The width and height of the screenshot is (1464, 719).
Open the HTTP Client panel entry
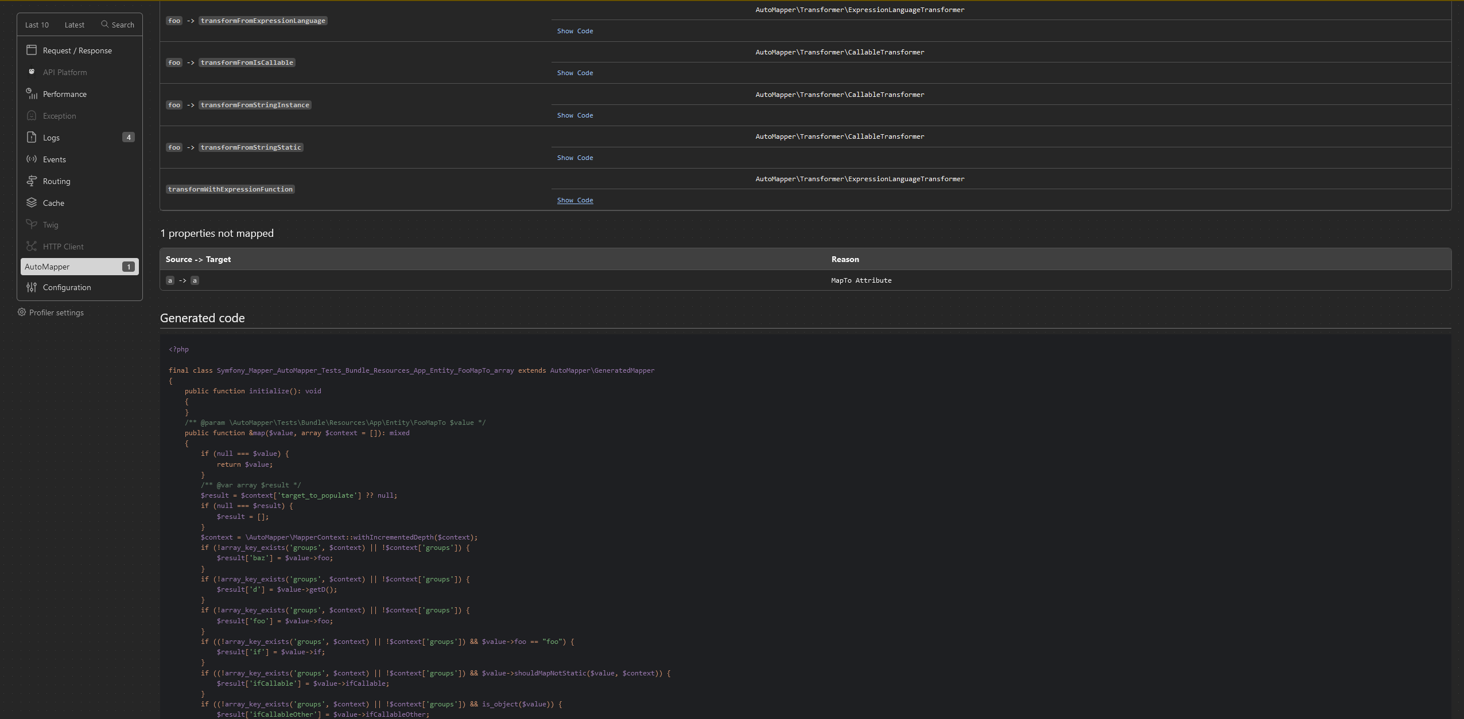coord(63,247)
